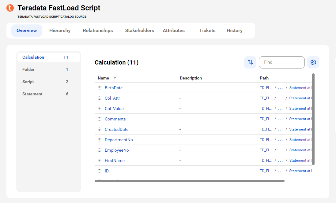Click the Description column header

(x=191, y=78)
